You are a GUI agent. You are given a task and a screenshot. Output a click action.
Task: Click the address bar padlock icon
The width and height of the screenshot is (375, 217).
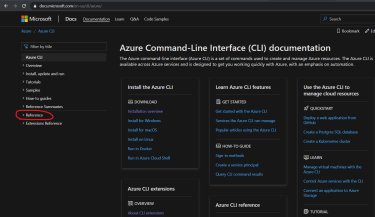coord(34,6)
